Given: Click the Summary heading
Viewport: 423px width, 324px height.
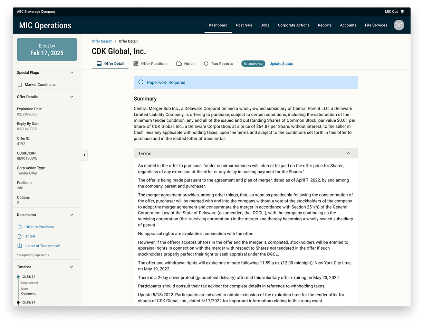Looking at the screenshot, I should click(145, 99).
